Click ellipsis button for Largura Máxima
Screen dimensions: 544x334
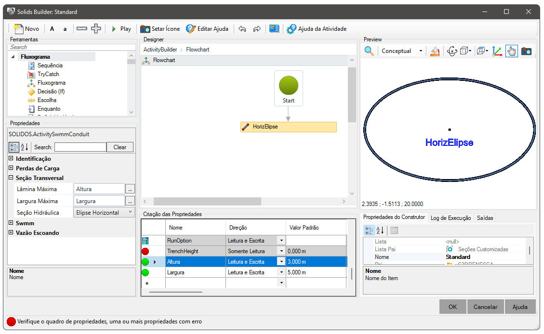pos(130,201)
